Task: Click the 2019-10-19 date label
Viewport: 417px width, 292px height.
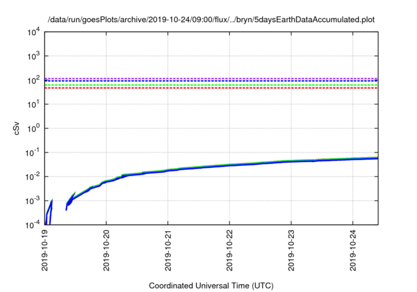Action: (x=45, y=250)
